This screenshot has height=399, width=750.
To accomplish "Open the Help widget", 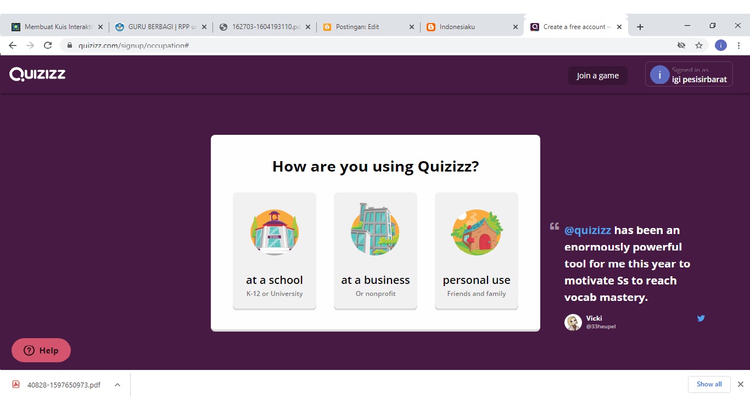I will [41, 350].
